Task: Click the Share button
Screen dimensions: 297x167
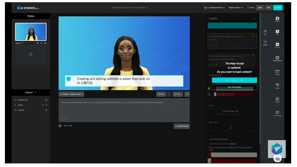Action: coord(251,8)
